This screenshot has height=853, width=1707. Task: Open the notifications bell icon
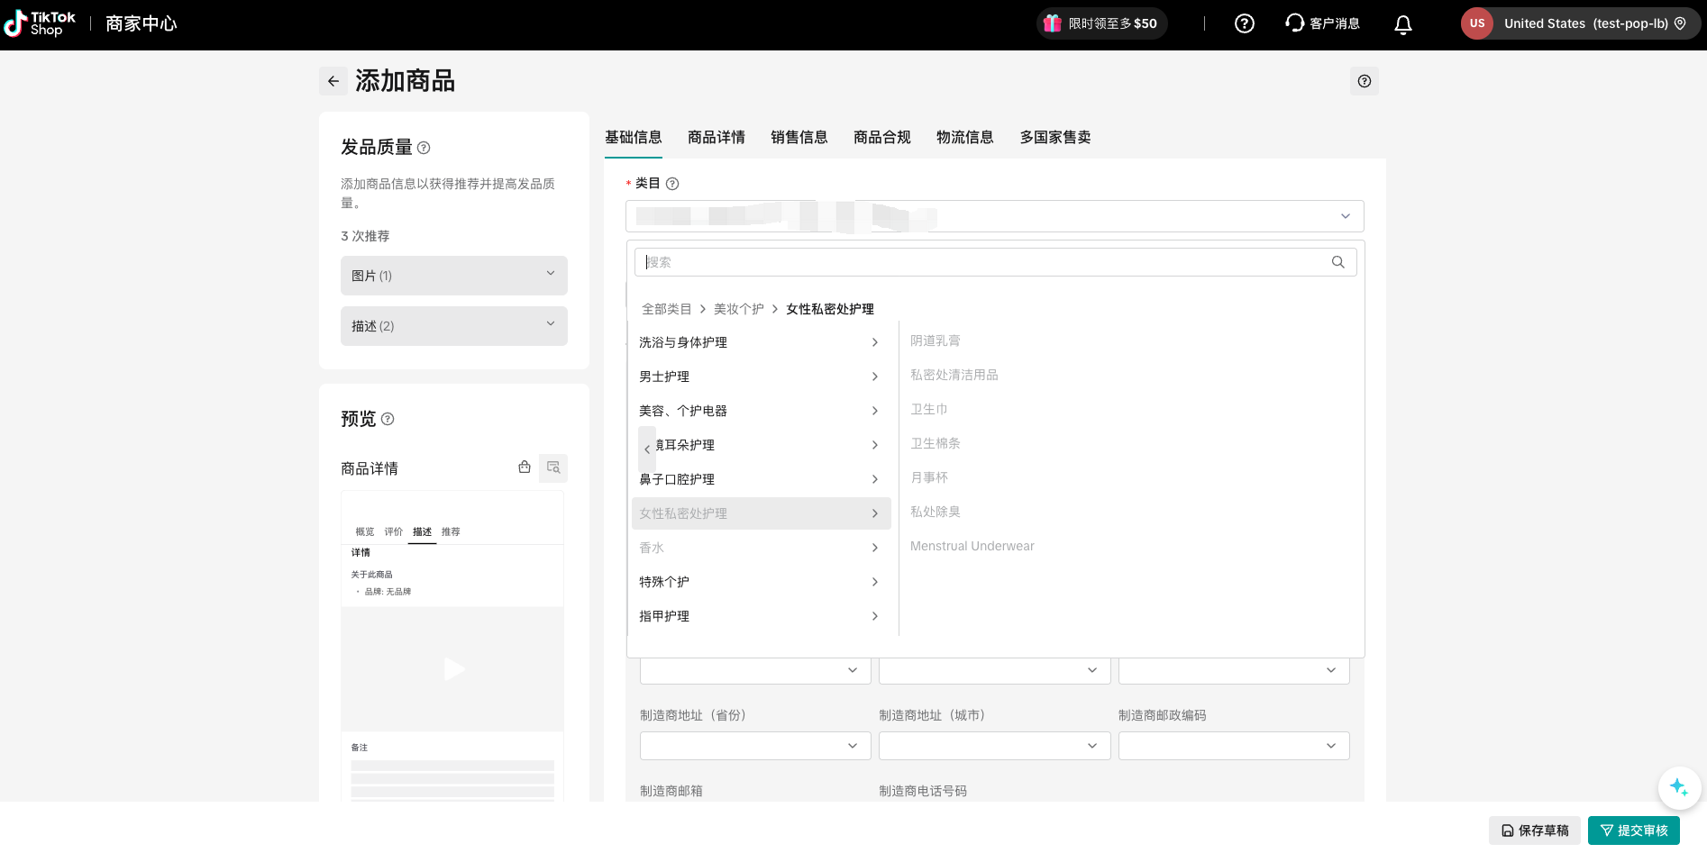pos(1402,24)
